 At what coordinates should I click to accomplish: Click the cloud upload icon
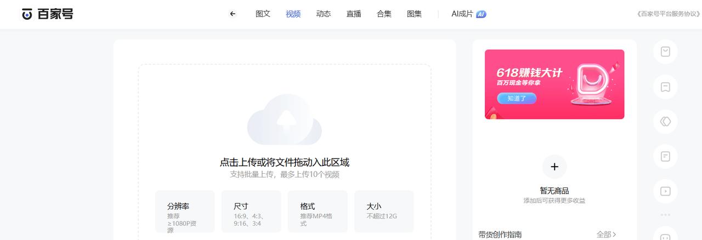coord(284,119)
